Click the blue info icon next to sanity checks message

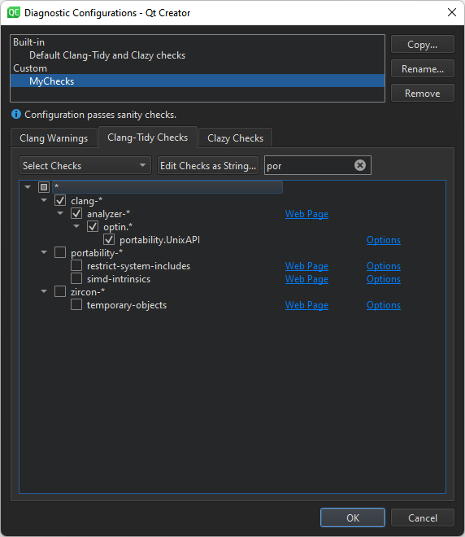[16, 114]
